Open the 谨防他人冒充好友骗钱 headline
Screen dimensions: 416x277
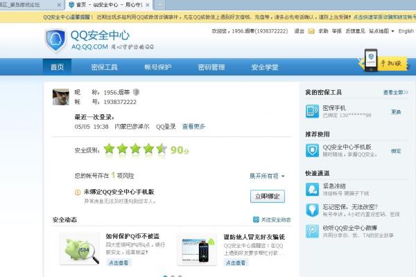(x=254, y=237)
